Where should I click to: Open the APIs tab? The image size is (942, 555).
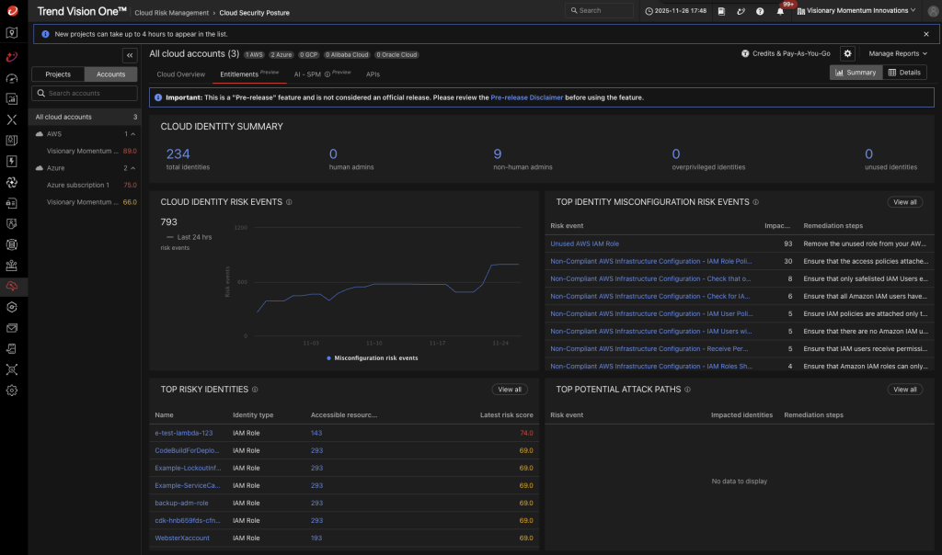373,74
